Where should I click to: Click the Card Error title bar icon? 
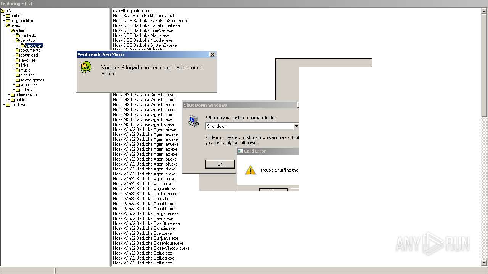pos(240,151)
